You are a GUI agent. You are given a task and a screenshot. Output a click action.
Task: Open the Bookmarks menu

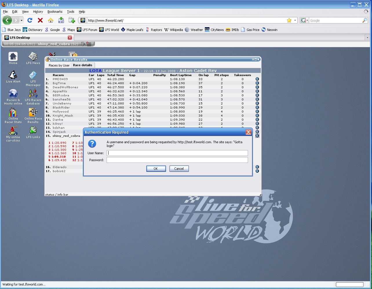click(x=55, y=12)
